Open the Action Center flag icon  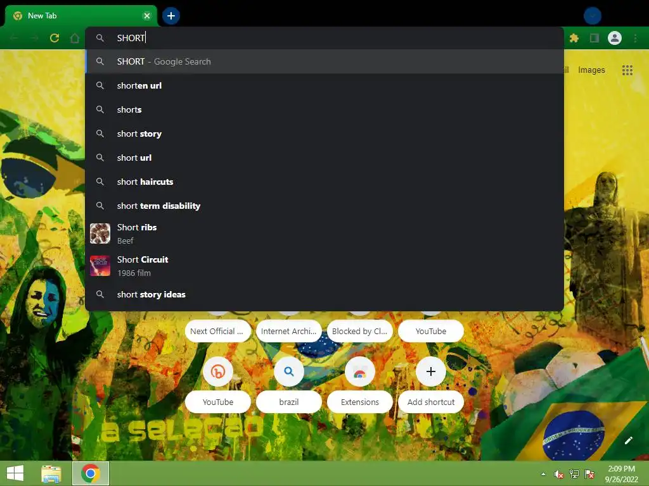tap(589, 474)
